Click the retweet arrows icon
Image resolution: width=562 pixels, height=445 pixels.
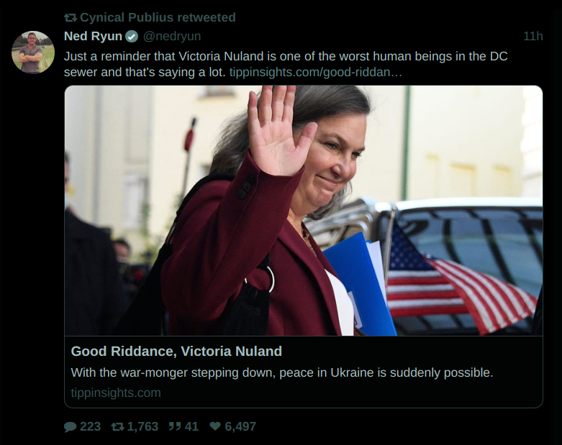(117, 427)
